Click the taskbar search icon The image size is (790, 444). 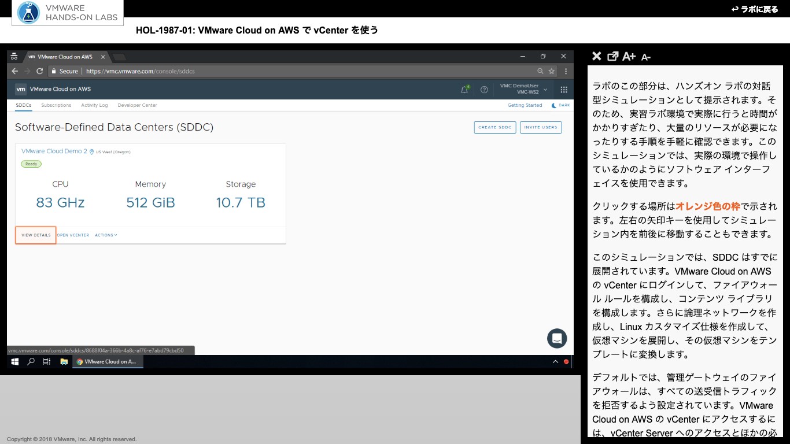tap(31, 362)
